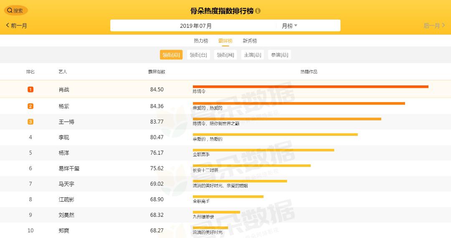
Task: Click the 后一月 next month arrow
Action: point(434,26)
